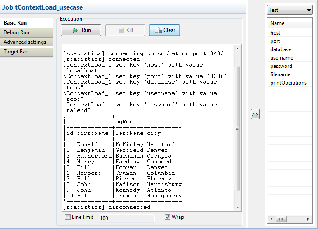Click the context list horizontal scrollbar thumb
Viewport: 318px width, 229px height.
point(281,219)
